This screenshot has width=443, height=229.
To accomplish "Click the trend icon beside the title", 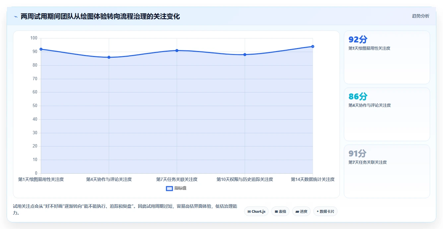I will click(16, 17).
